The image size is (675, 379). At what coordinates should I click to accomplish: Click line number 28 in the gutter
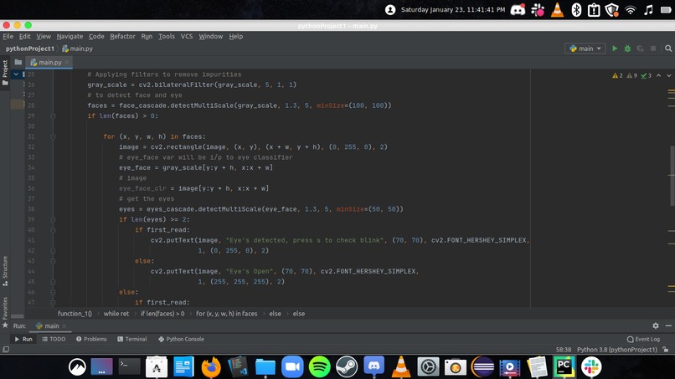click(x=31, y=105)
